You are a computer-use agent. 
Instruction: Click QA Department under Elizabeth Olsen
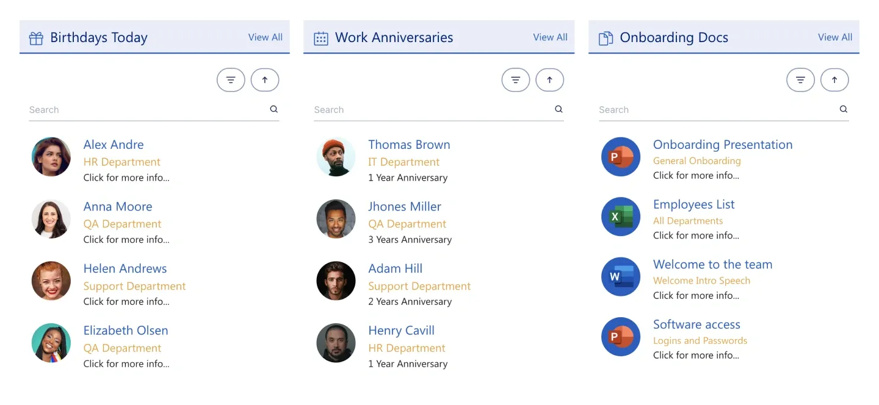[122, 348]
